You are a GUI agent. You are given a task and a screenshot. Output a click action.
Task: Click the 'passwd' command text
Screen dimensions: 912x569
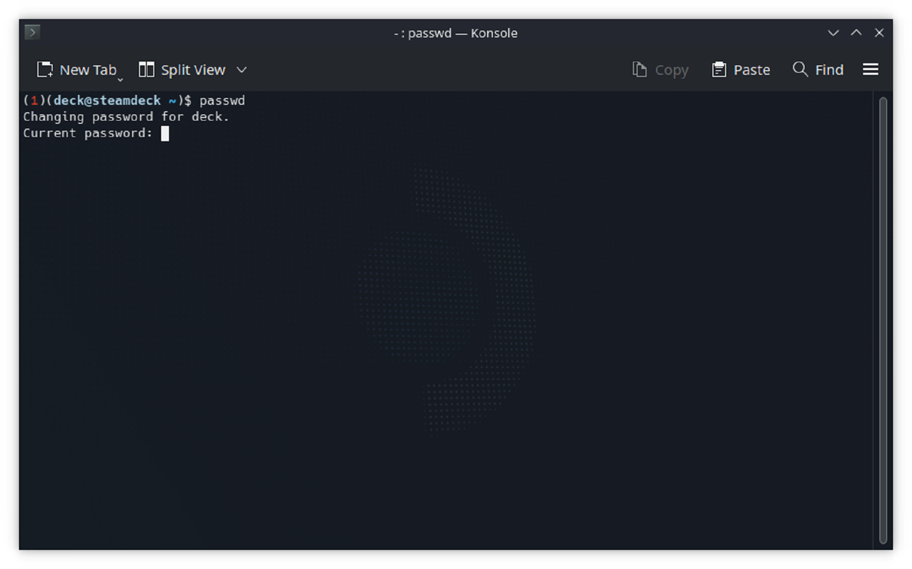222,101
